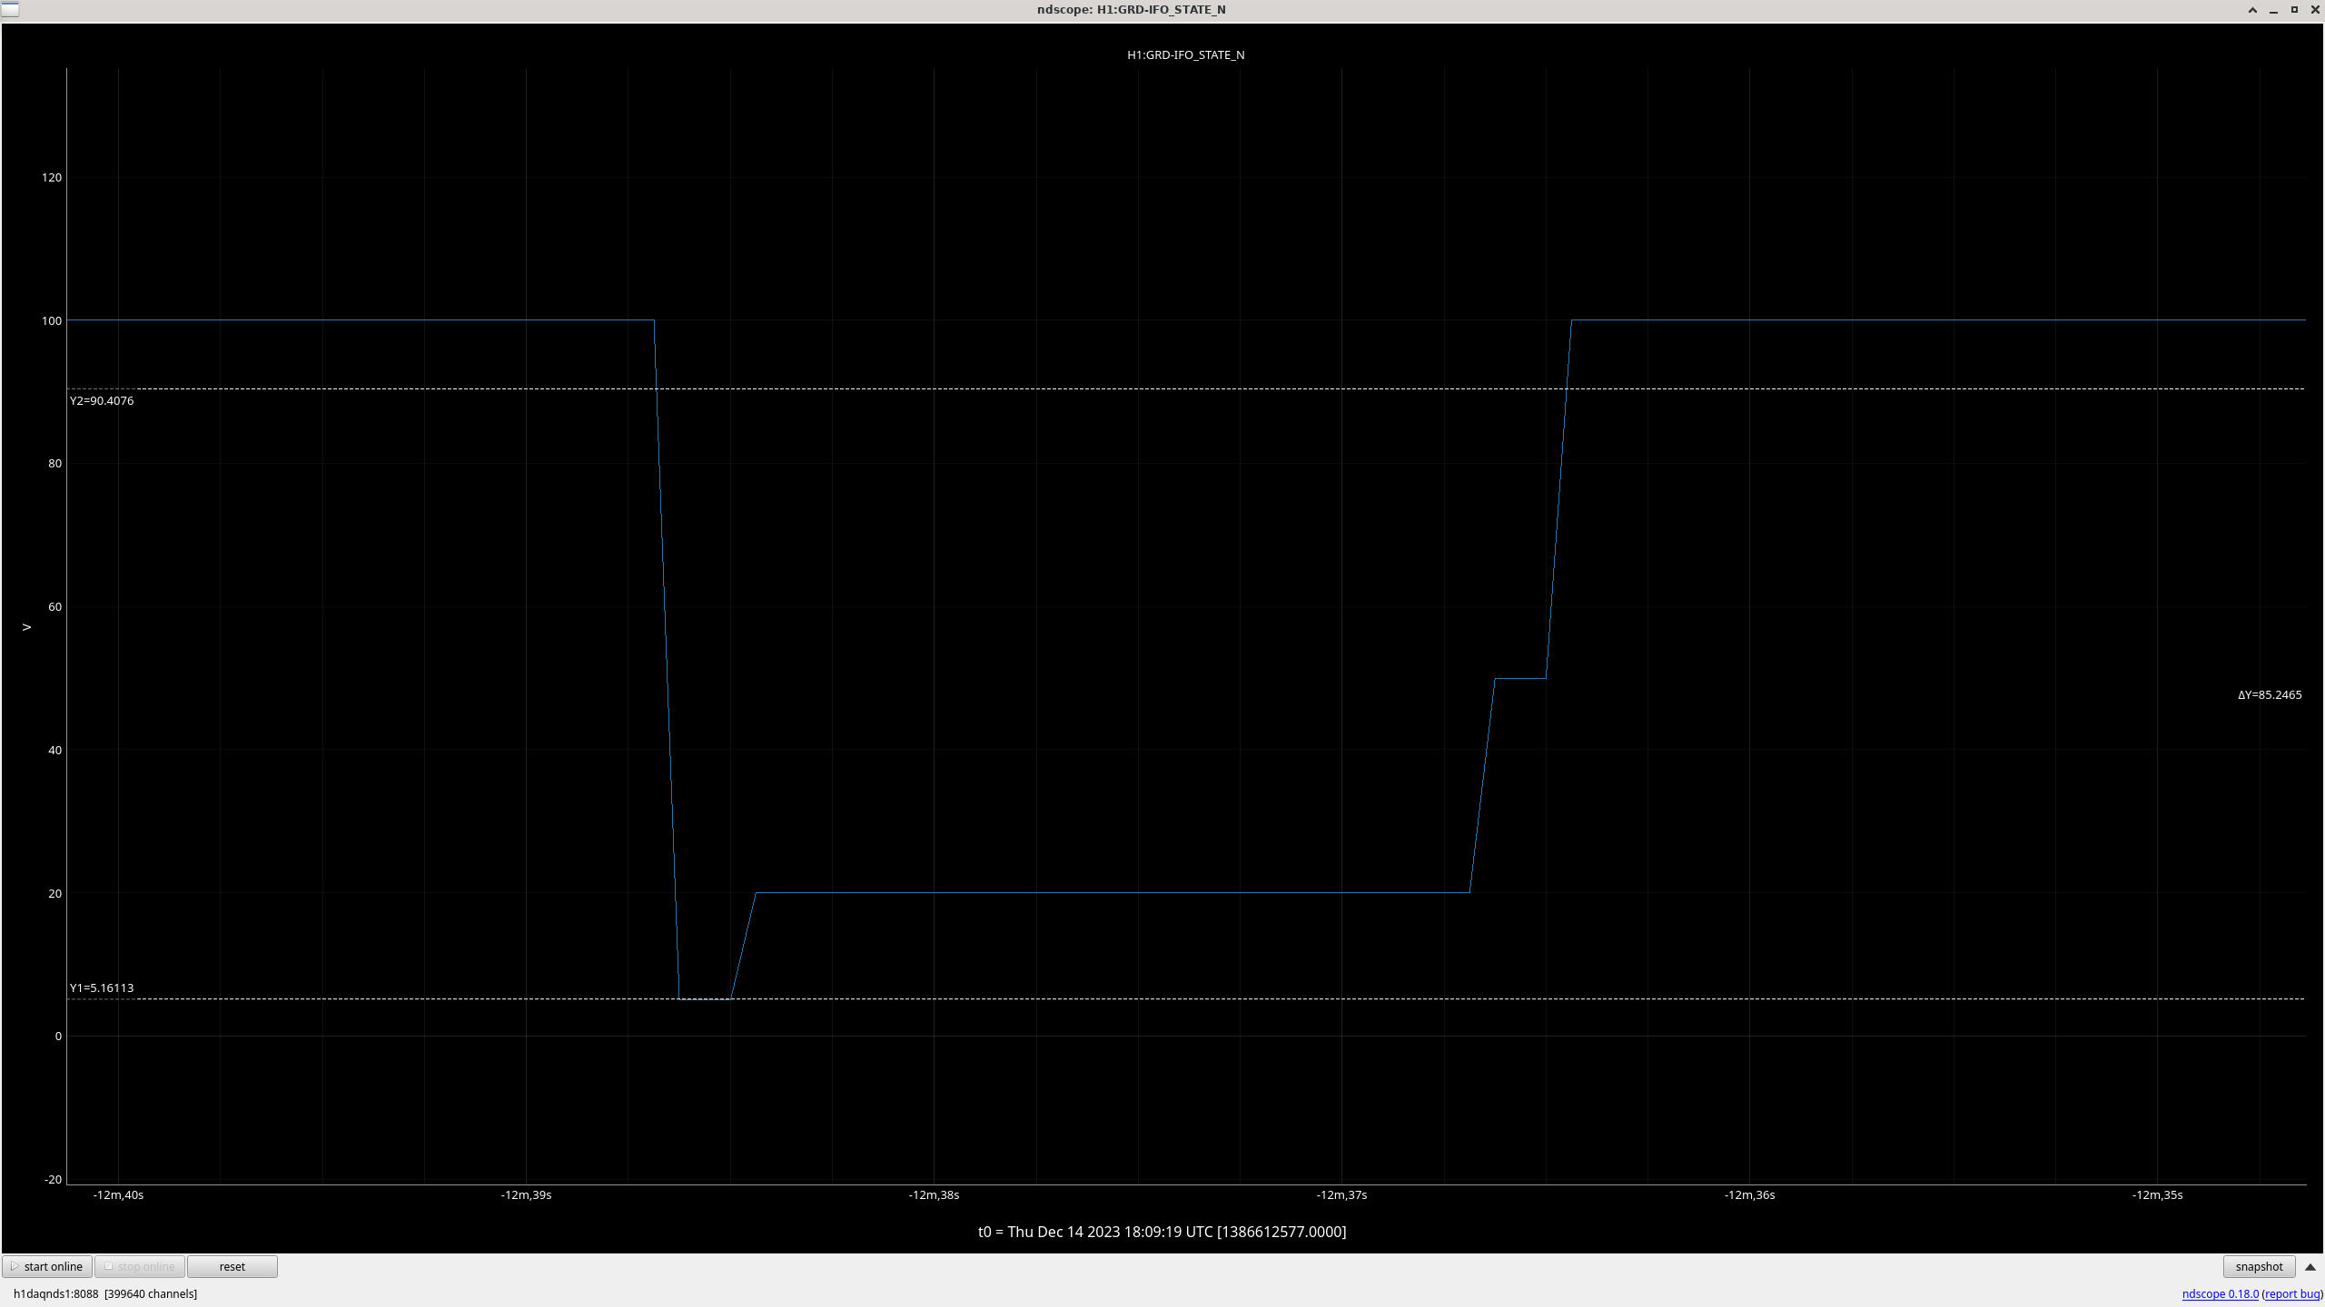2325x1307 pixels.
Task: Click the -12m,35s time axis tick
Action: [x=2157, y=1194]
